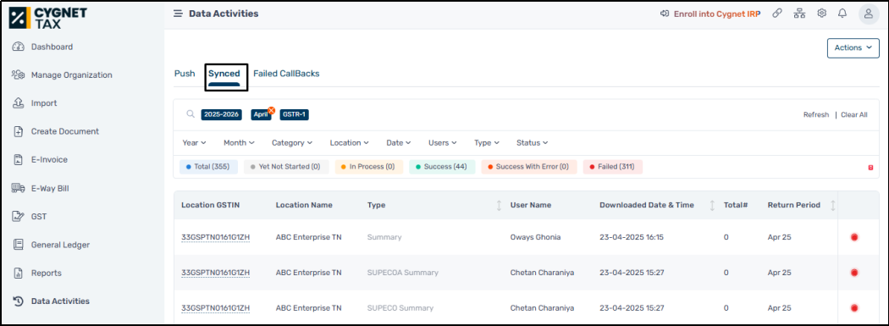Image resolution: width=889 pixels, height=326 pixels.
Task: Open the organization hierarchy icon
Action: [799, 13]
